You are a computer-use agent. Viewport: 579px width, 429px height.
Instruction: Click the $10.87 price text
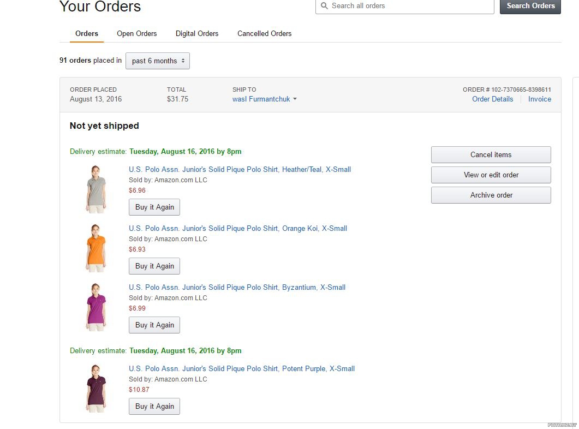(x=139, y=390)
